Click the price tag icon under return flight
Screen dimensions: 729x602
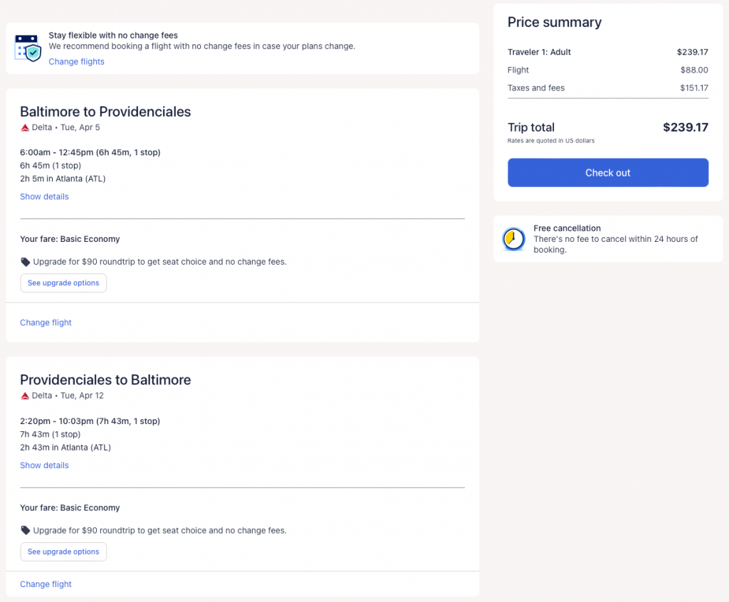26,530
